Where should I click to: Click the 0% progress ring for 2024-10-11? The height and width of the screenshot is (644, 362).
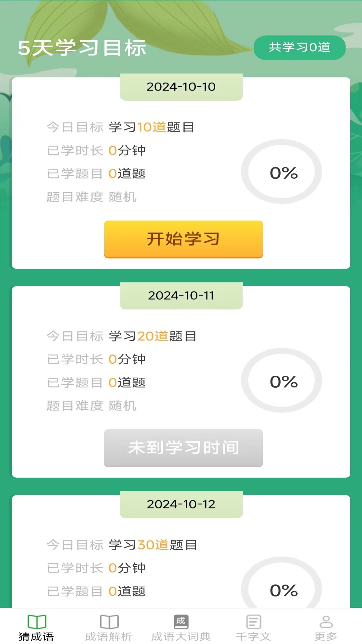tap(282, 381)
